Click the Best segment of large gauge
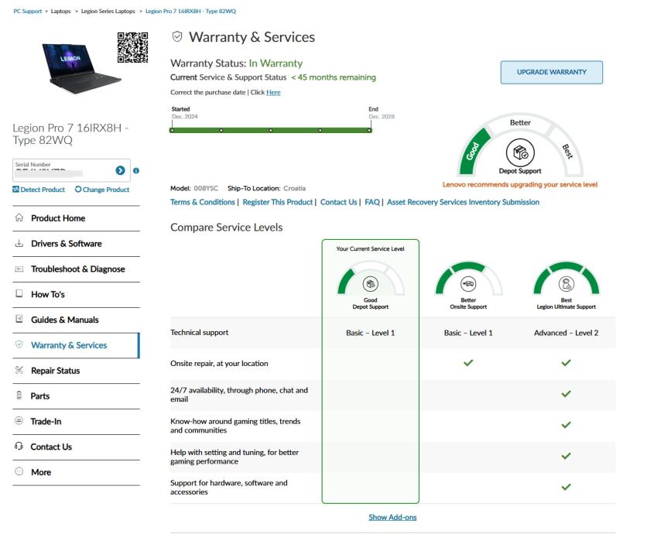 pyautogui.click(x=567, y=151)
